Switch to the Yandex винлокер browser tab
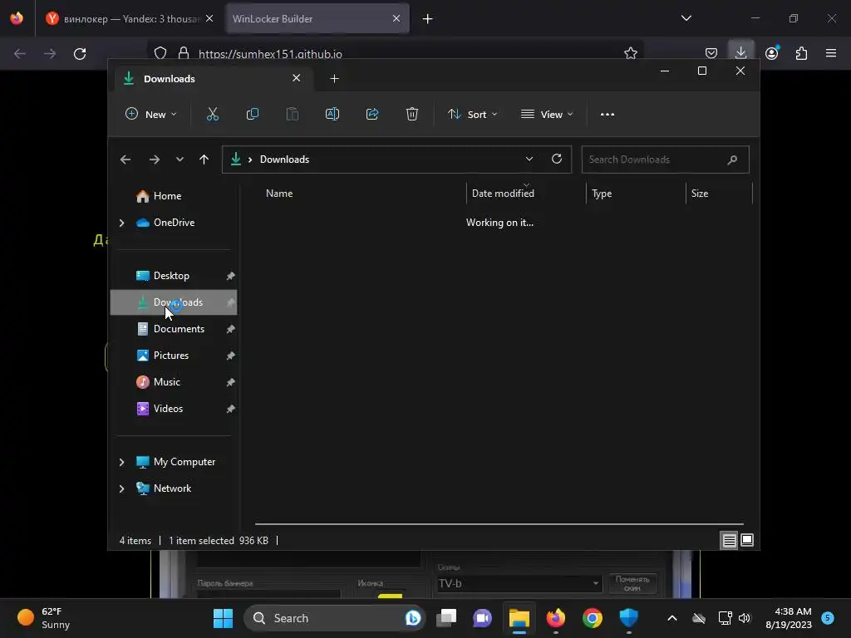 point(130,19)
